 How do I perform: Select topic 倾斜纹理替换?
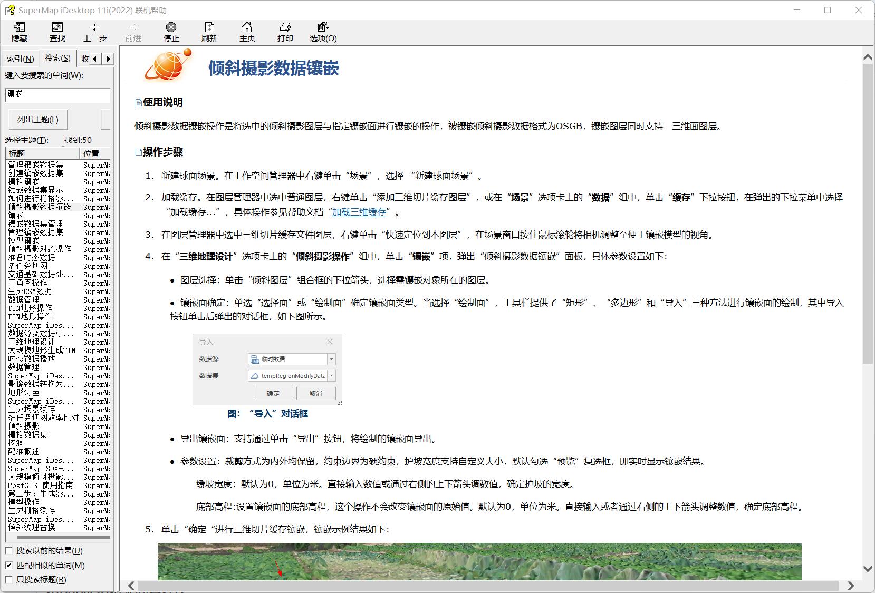point(32,528)
